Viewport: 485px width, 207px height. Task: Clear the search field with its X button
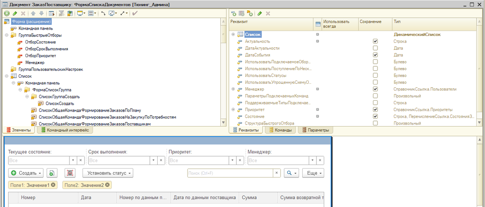click(277, 173)
